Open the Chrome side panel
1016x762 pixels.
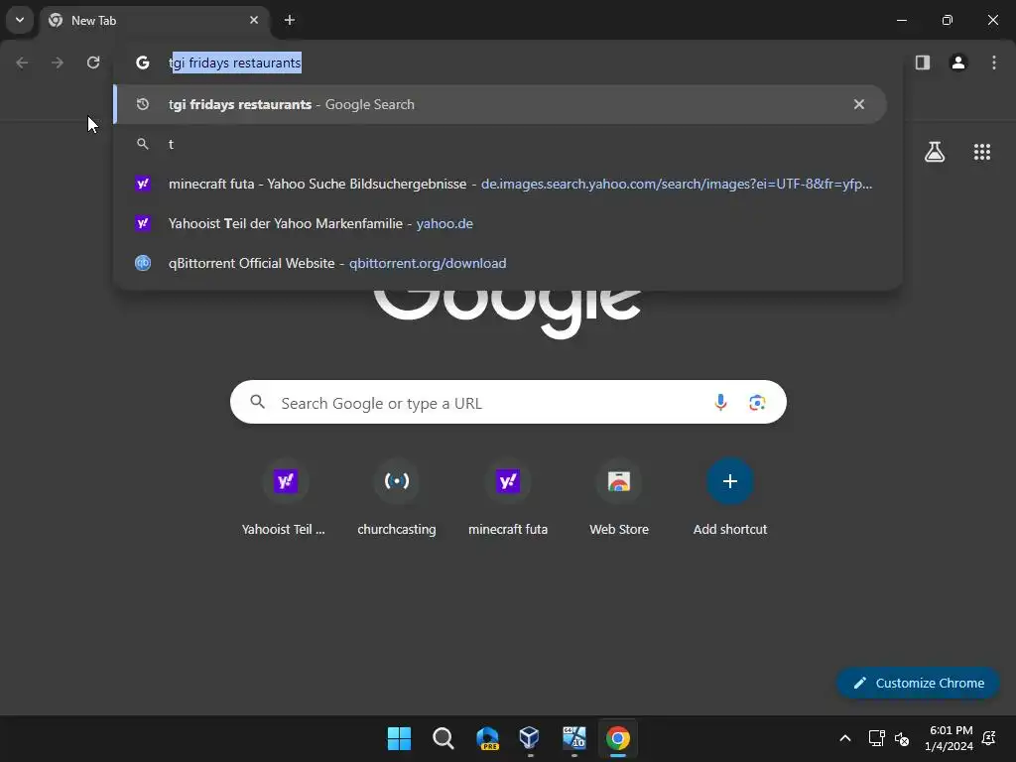[x=923, y=63]
